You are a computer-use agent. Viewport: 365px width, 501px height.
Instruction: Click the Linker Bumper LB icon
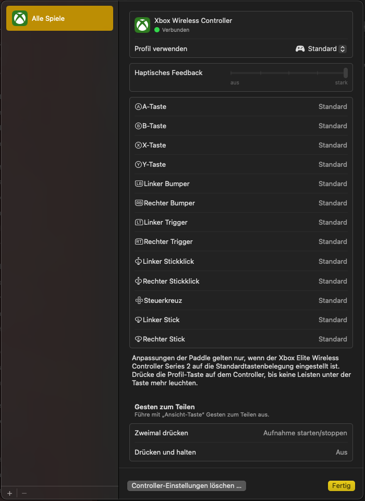[x=139, y=184]
